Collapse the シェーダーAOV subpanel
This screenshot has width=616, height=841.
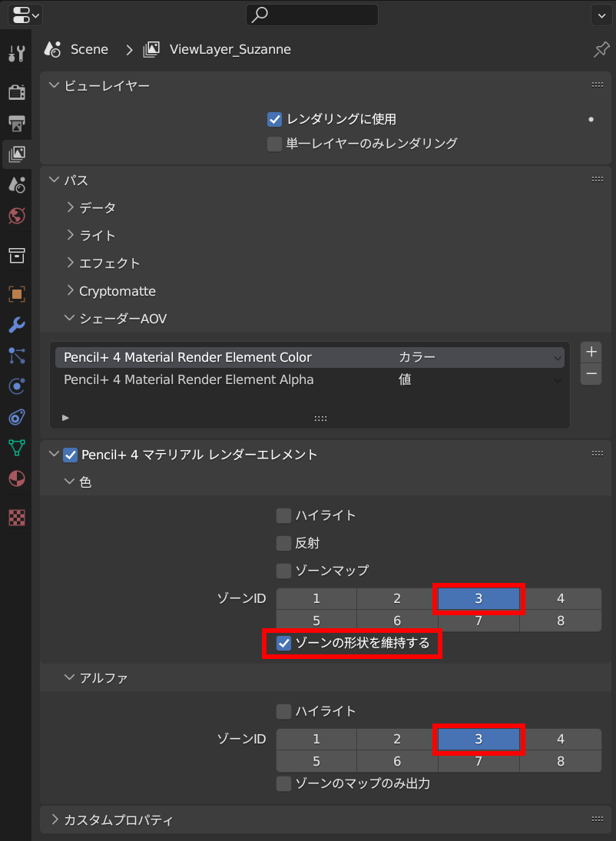69,318
